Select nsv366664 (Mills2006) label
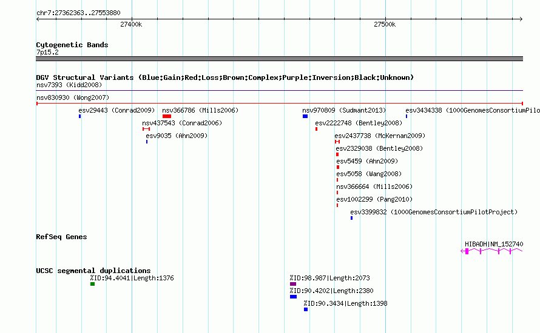Screen dimensions: 540x333 coord(374,186)
